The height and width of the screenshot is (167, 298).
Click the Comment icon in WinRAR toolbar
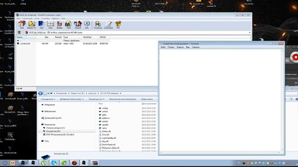[x=108, y=25]
